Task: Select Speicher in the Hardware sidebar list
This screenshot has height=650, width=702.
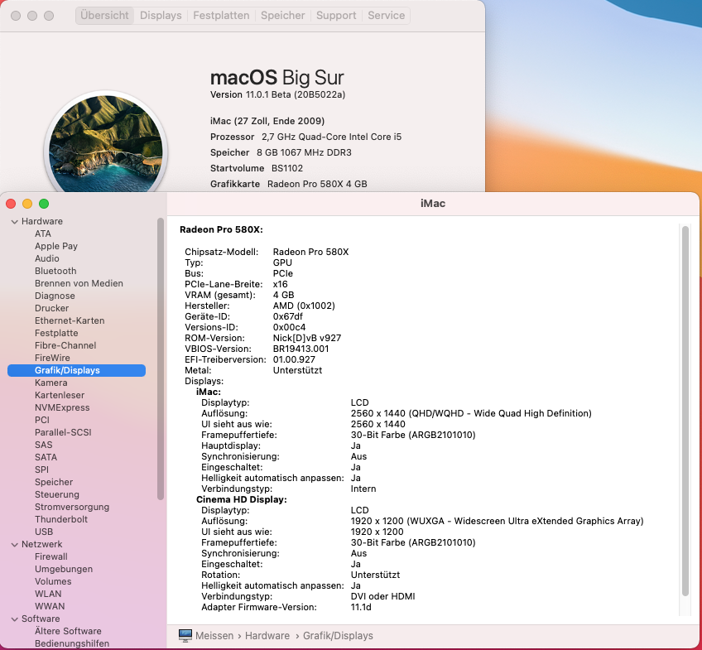Action: click(x=54, y=482)
